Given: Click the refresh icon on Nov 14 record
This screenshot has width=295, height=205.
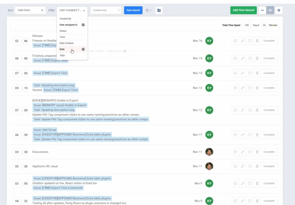Looking at the screenshot, I should click(250, 73).
